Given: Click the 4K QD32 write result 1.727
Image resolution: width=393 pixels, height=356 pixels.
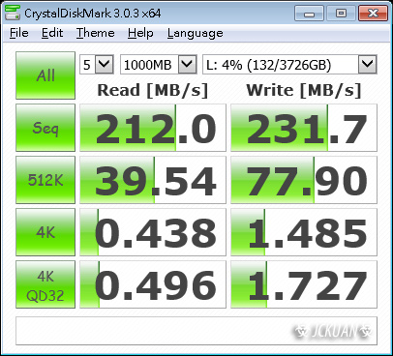Looking at the screenshot, I should coord(304,284).
